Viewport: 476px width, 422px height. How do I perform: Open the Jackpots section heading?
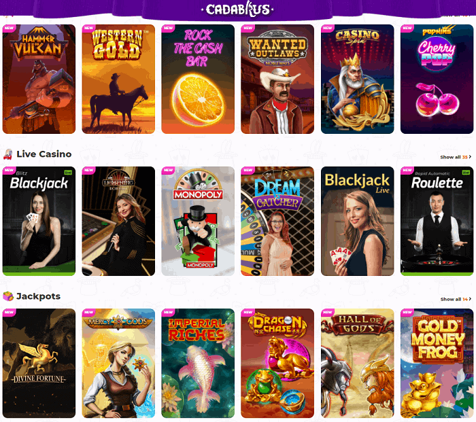38,296
